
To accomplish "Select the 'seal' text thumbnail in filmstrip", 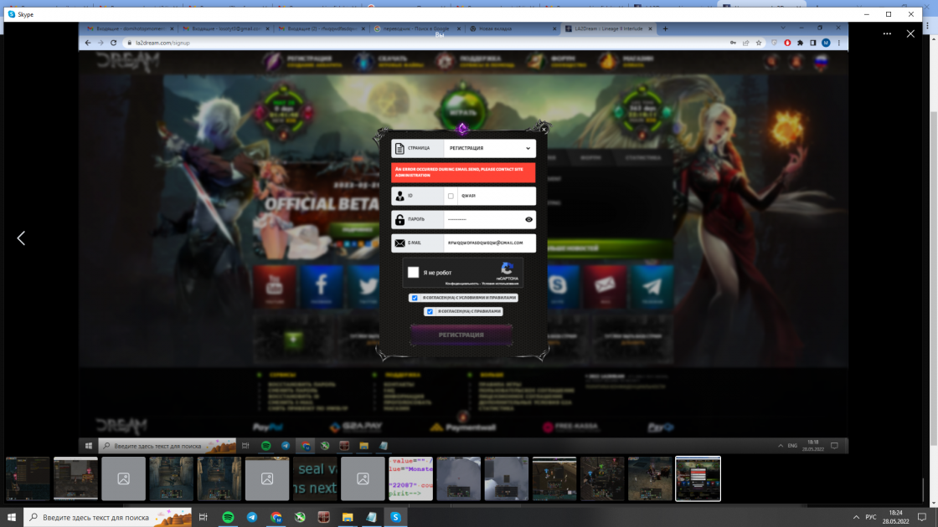I will 315,478.
